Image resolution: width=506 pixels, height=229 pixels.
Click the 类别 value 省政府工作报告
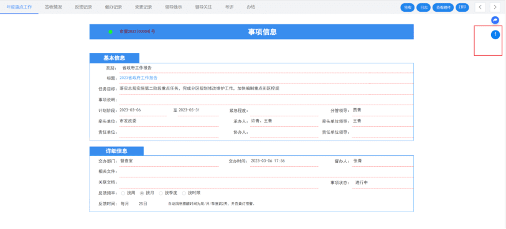[137, 68]
